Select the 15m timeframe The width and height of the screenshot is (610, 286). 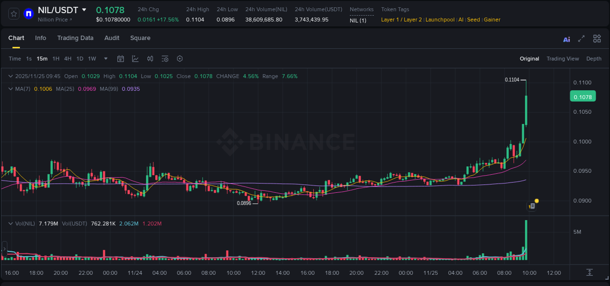click(42, 59)
